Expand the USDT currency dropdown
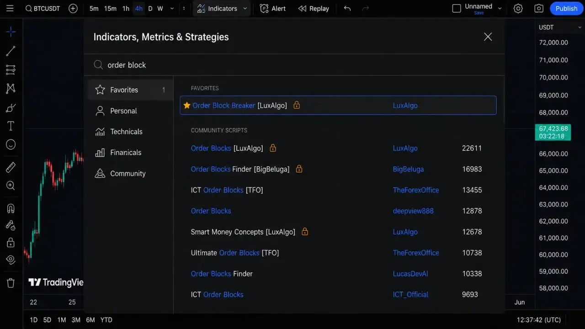 tap(559, 27)
